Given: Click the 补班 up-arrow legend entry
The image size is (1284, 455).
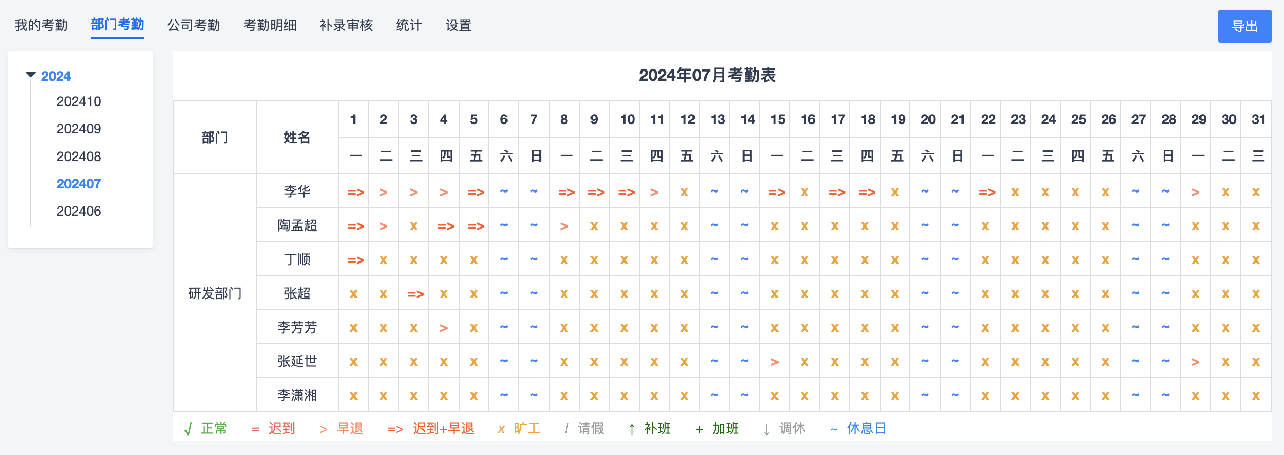Looking at the screenshot, I should pyautogui.click(x=650, y=428).
